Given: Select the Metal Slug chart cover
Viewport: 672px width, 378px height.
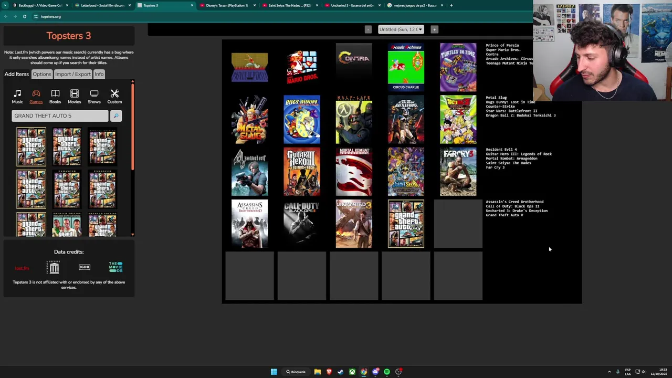Looking at the screenshot, I should click(249, 120).
